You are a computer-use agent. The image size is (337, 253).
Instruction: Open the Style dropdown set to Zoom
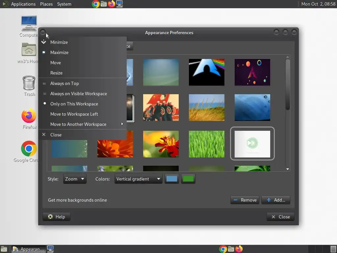pos(75,179)
